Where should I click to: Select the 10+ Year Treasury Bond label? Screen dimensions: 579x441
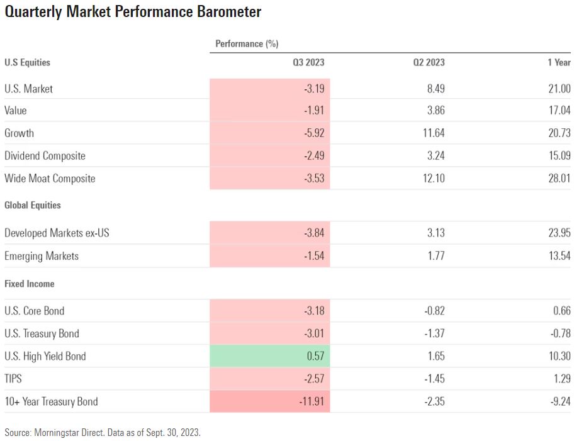point(51,401)
